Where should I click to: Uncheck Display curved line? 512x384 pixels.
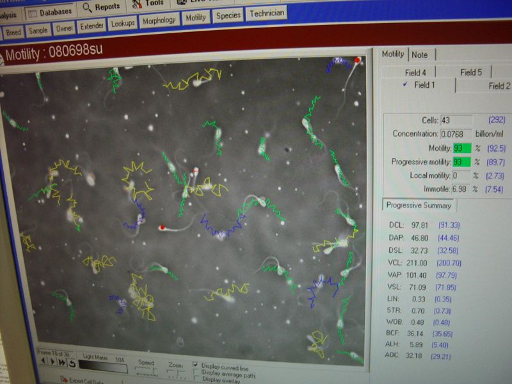196,364
